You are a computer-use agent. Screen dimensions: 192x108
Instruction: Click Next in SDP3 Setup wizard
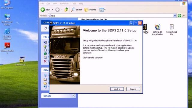pyautogui.click(x=117, y=89)
